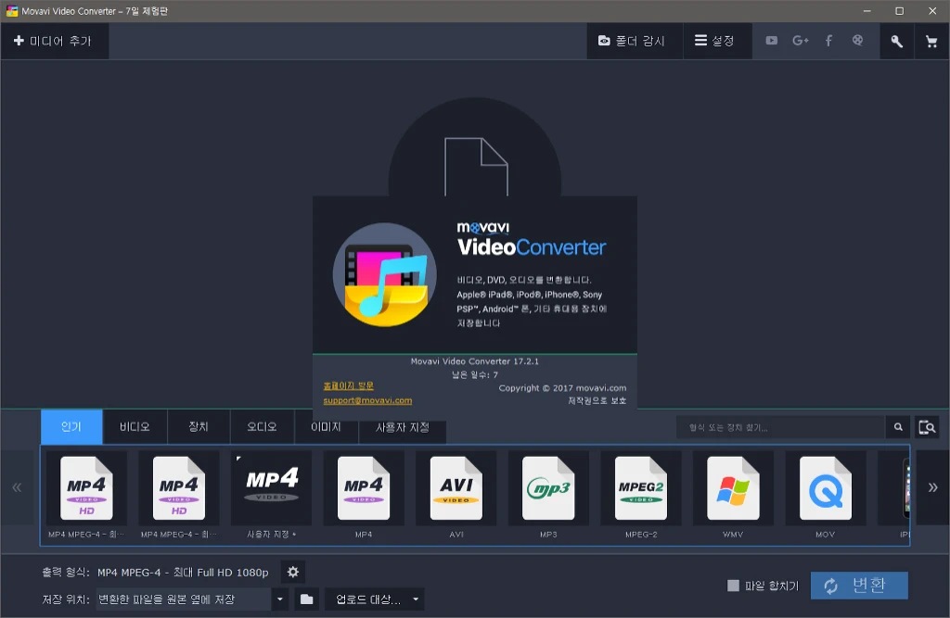Select the MPEG-2 format preset
The image size is (950, 618).
641,495
